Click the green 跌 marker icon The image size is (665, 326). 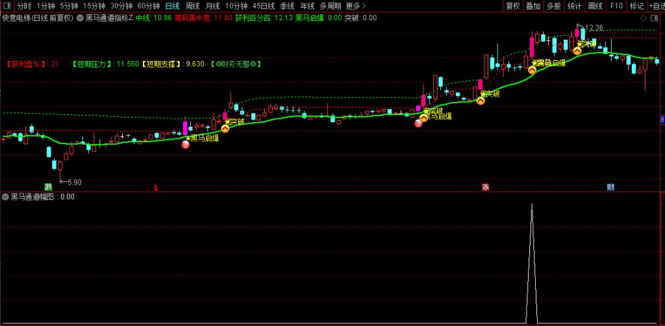tap(48, 187)
